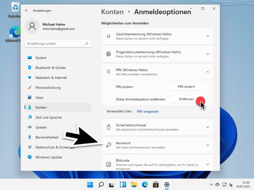
Task: Open the Papierkorb desktop icon
Action: [15, 9]
